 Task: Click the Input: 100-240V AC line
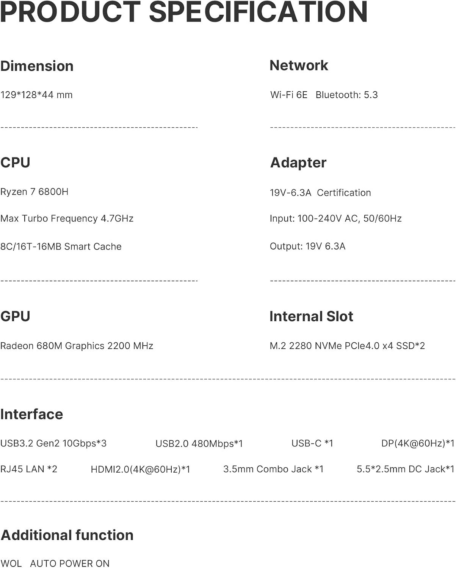[x=335, y=218]
